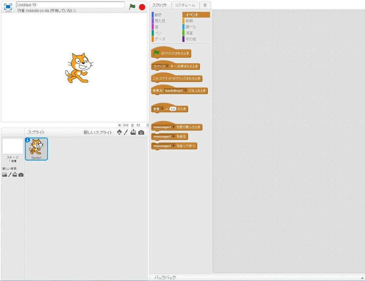Screen dimensions: 365x281
Task: Choose new backdrop from library icon
Action: [4, 174]
